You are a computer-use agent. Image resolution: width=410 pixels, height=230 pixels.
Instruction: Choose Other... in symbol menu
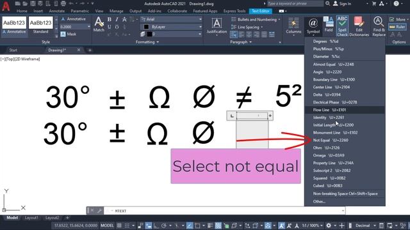pos(345,201)
